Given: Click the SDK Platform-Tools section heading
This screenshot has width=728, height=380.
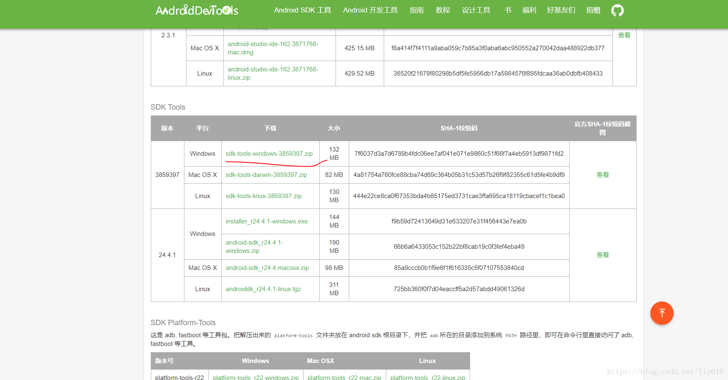Looking at the screenshot, I should point(183,323).
